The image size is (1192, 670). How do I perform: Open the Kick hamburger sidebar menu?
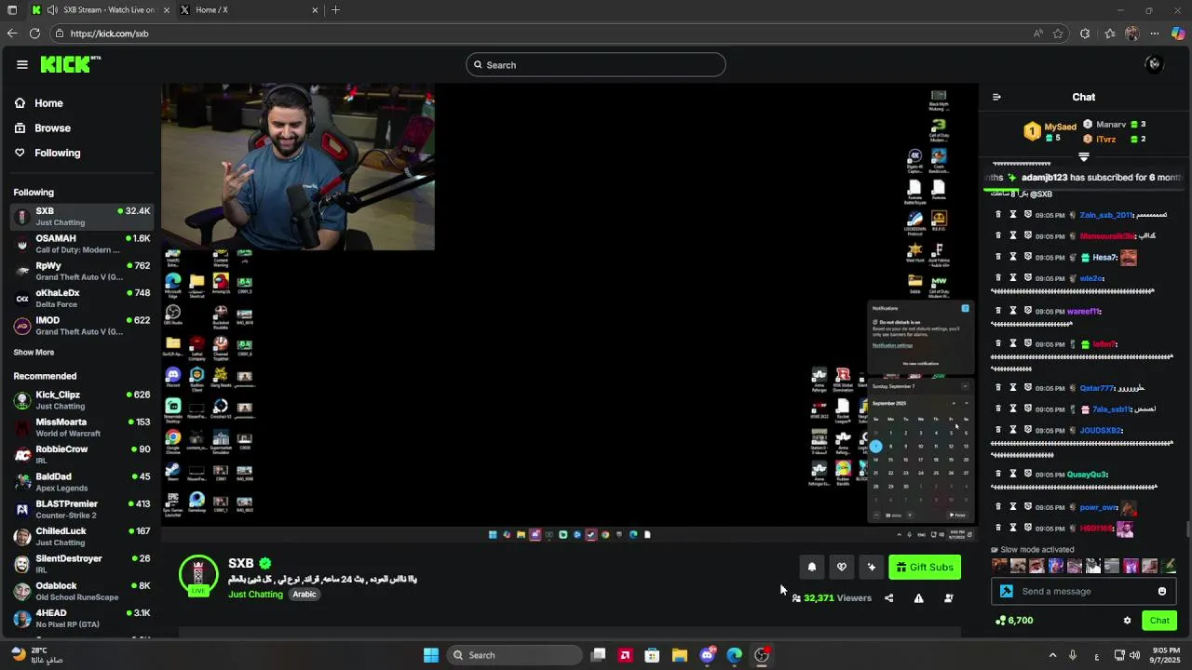(21, 64)
